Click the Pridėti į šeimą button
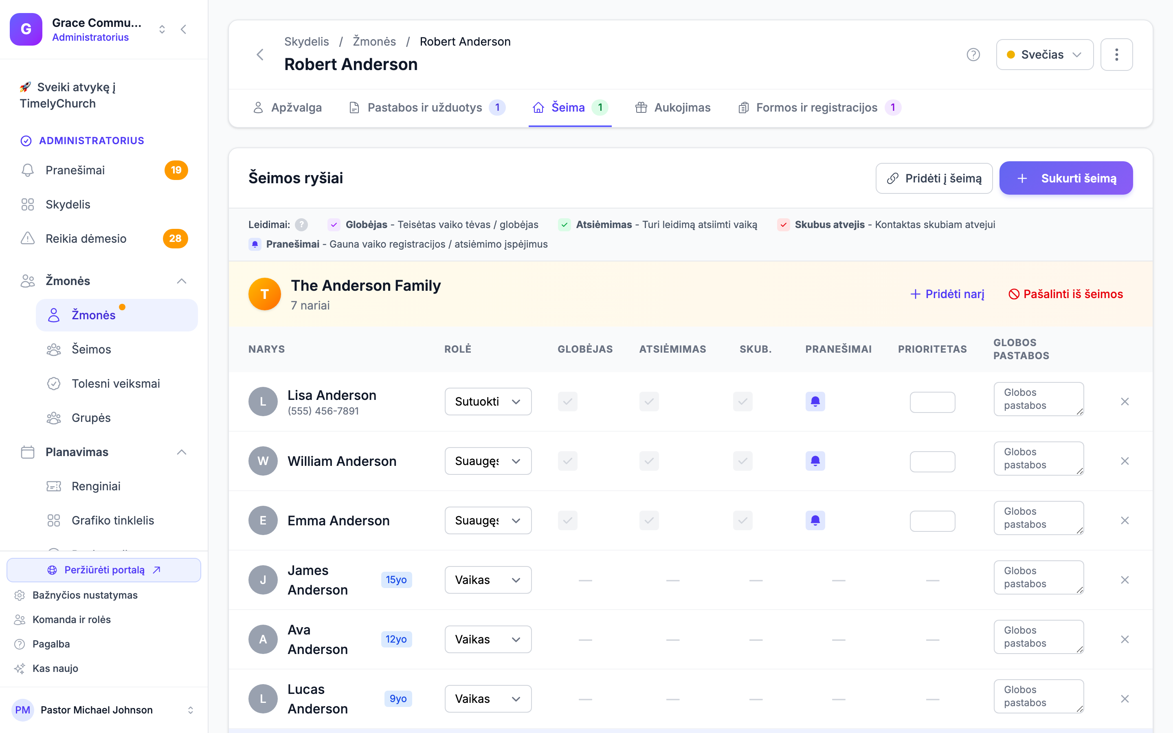Image resolution: width=1173 pixels, height=733 pixels. point(934,178)
